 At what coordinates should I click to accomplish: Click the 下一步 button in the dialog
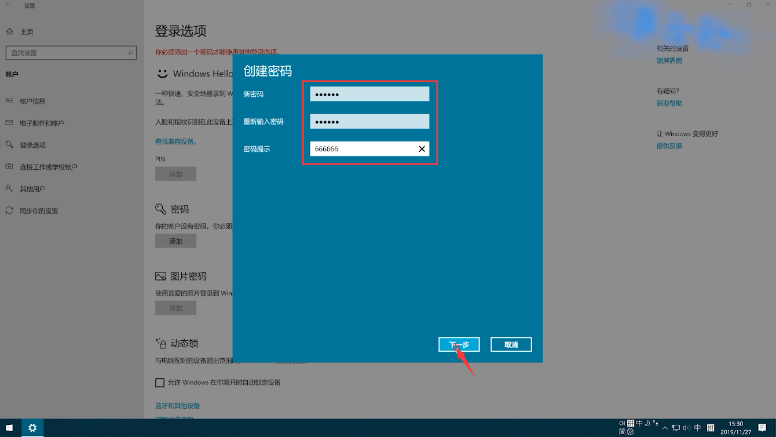point(459,344)
